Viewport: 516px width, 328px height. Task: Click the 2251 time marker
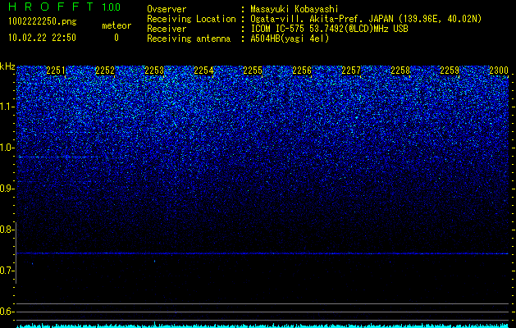(56, 71)
